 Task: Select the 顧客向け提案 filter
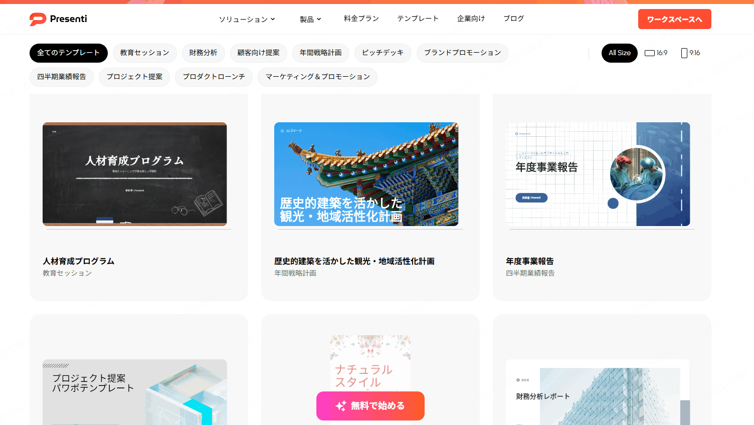pyautogui.click(x=259, y=53)
